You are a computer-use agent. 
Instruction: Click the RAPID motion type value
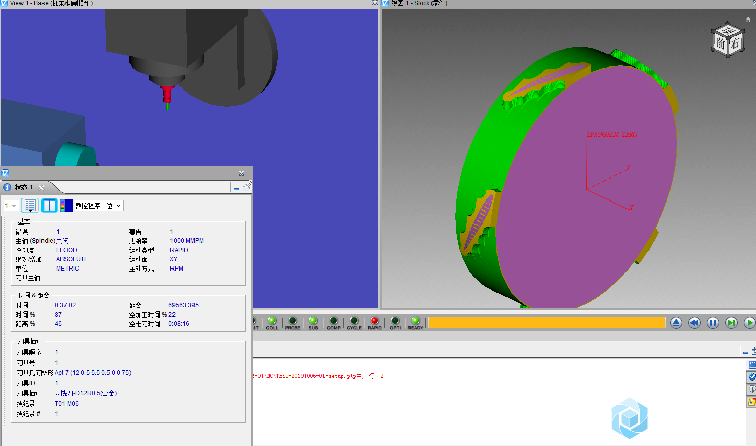(x=179, y=250)
